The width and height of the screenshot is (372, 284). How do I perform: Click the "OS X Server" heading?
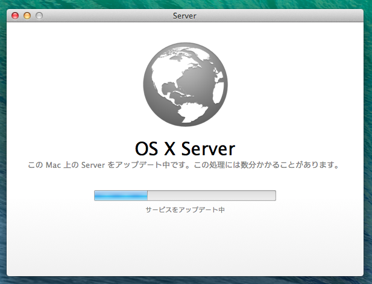tap(185, 149)
